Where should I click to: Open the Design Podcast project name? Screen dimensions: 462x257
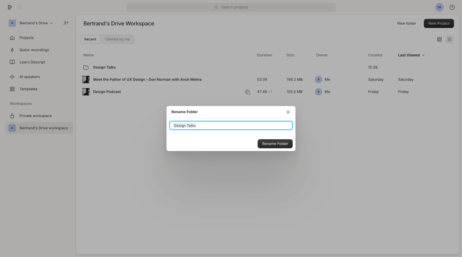pyautogui.click(x=107, y=92)
